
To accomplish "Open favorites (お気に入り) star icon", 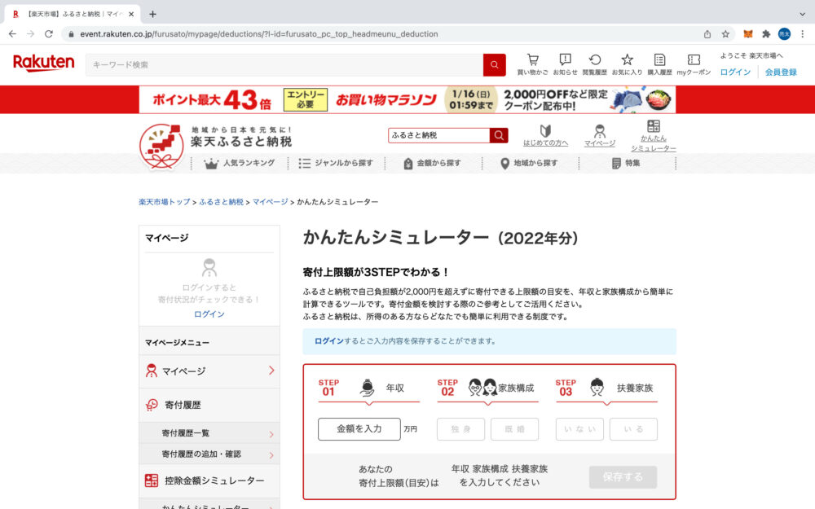I will [x=627, y=65].
